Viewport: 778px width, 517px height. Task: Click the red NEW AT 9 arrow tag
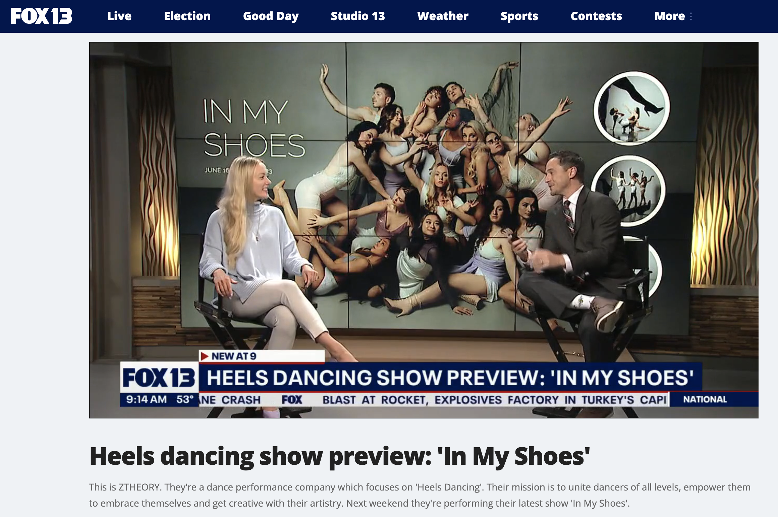click(204, 356)
